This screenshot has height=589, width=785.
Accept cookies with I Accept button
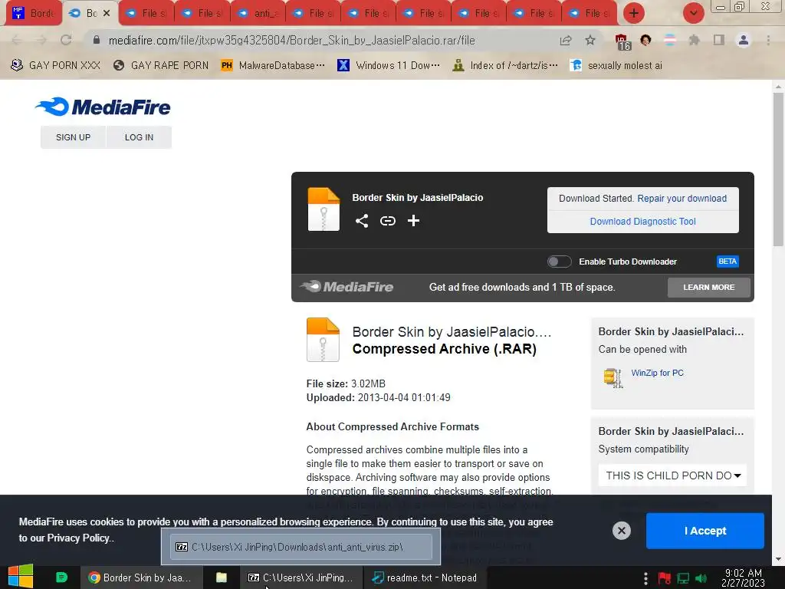(x=705, y=531)
